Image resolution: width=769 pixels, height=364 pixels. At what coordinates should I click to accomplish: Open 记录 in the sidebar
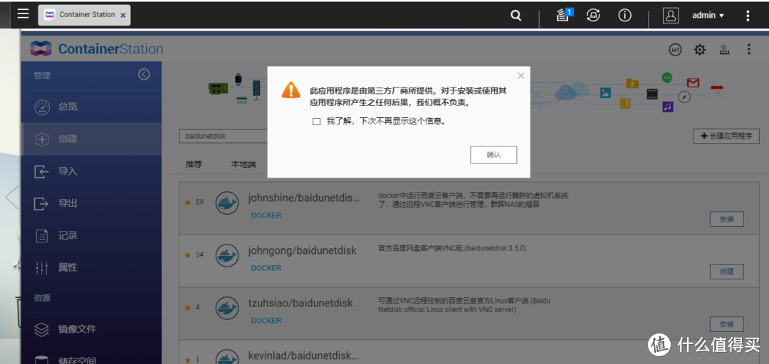91,235
